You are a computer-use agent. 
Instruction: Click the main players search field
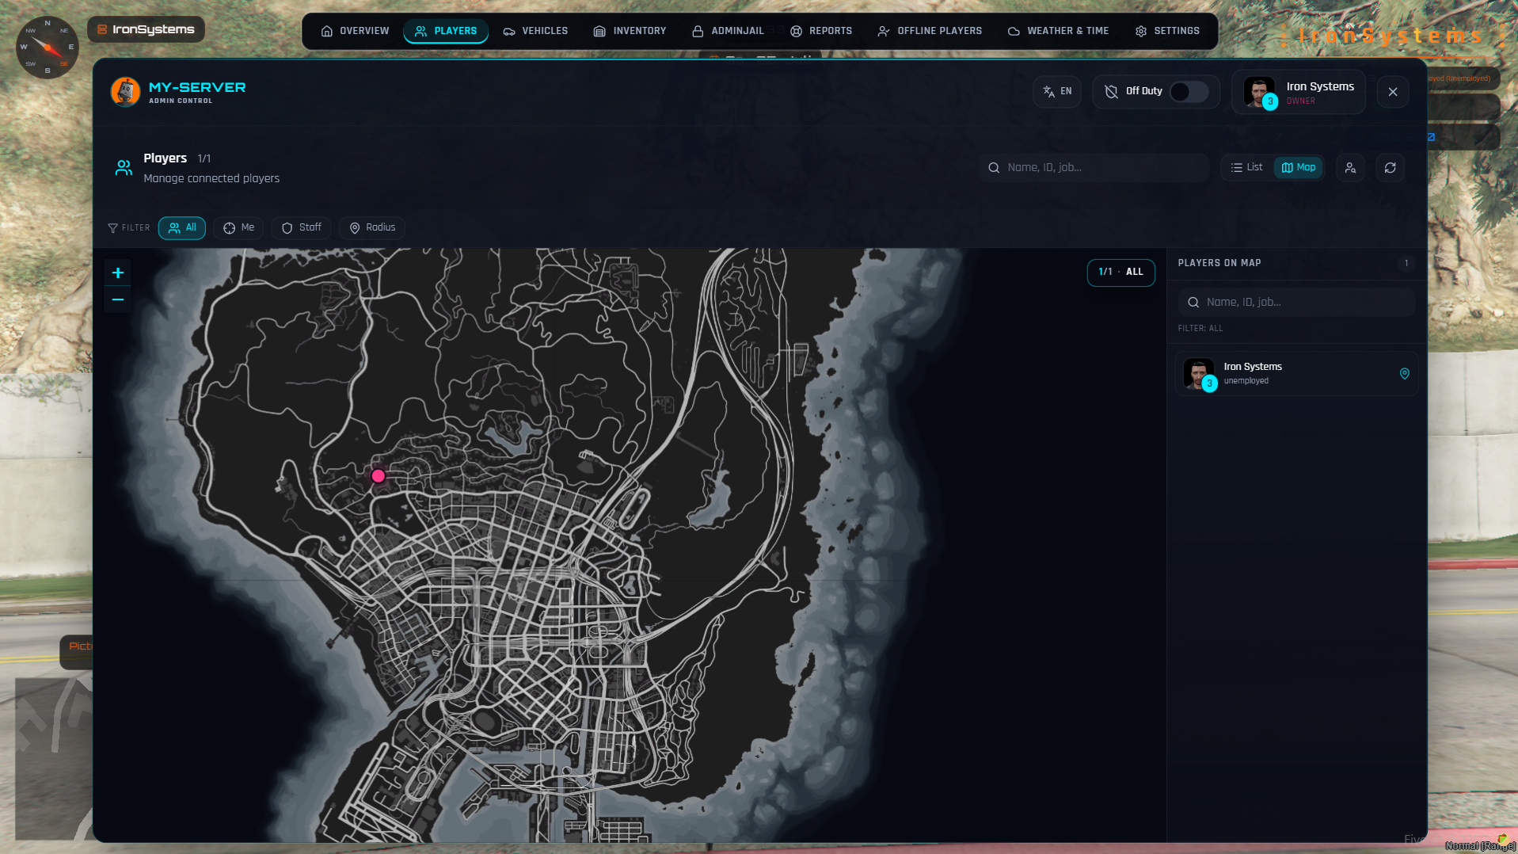(x=1094, y=168)
